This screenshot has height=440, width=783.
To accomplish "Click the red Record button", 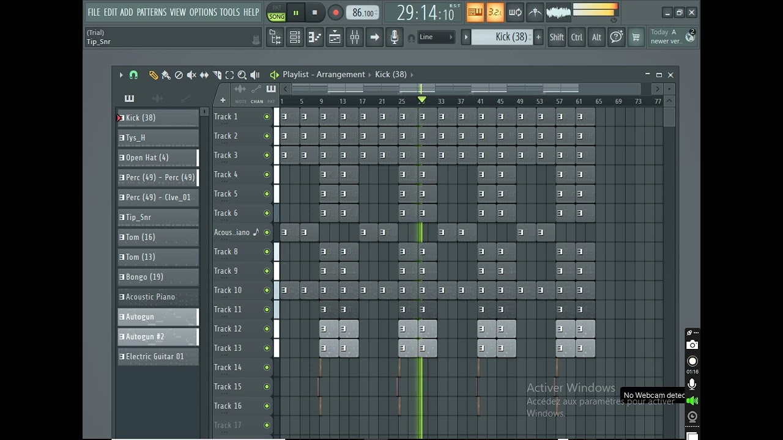I will point(335,12).
